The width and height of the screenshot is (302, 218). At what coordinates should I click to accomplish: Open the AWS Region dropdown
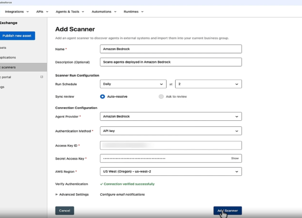click(x=171, y=171)
